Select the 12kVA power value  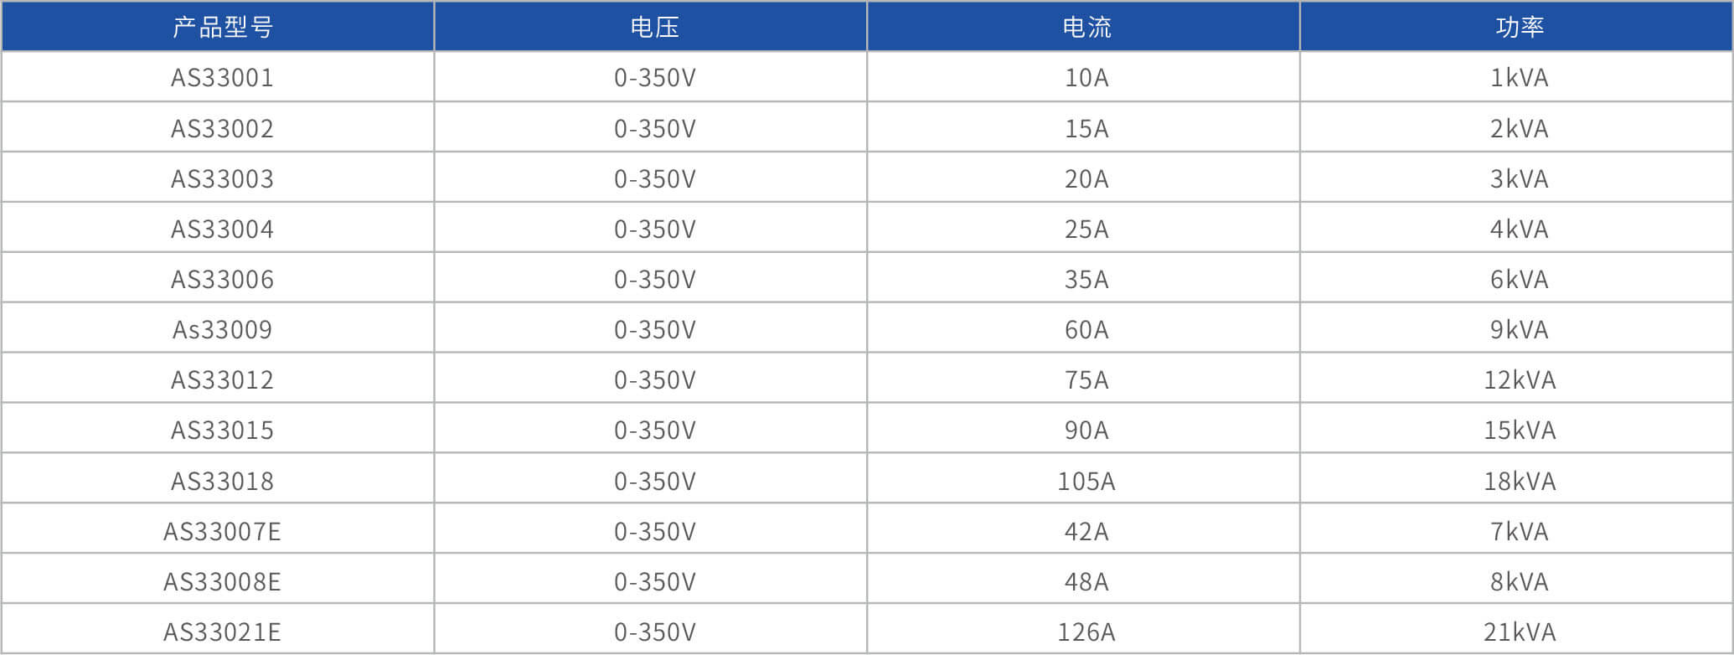click(x=1519, y=379)
